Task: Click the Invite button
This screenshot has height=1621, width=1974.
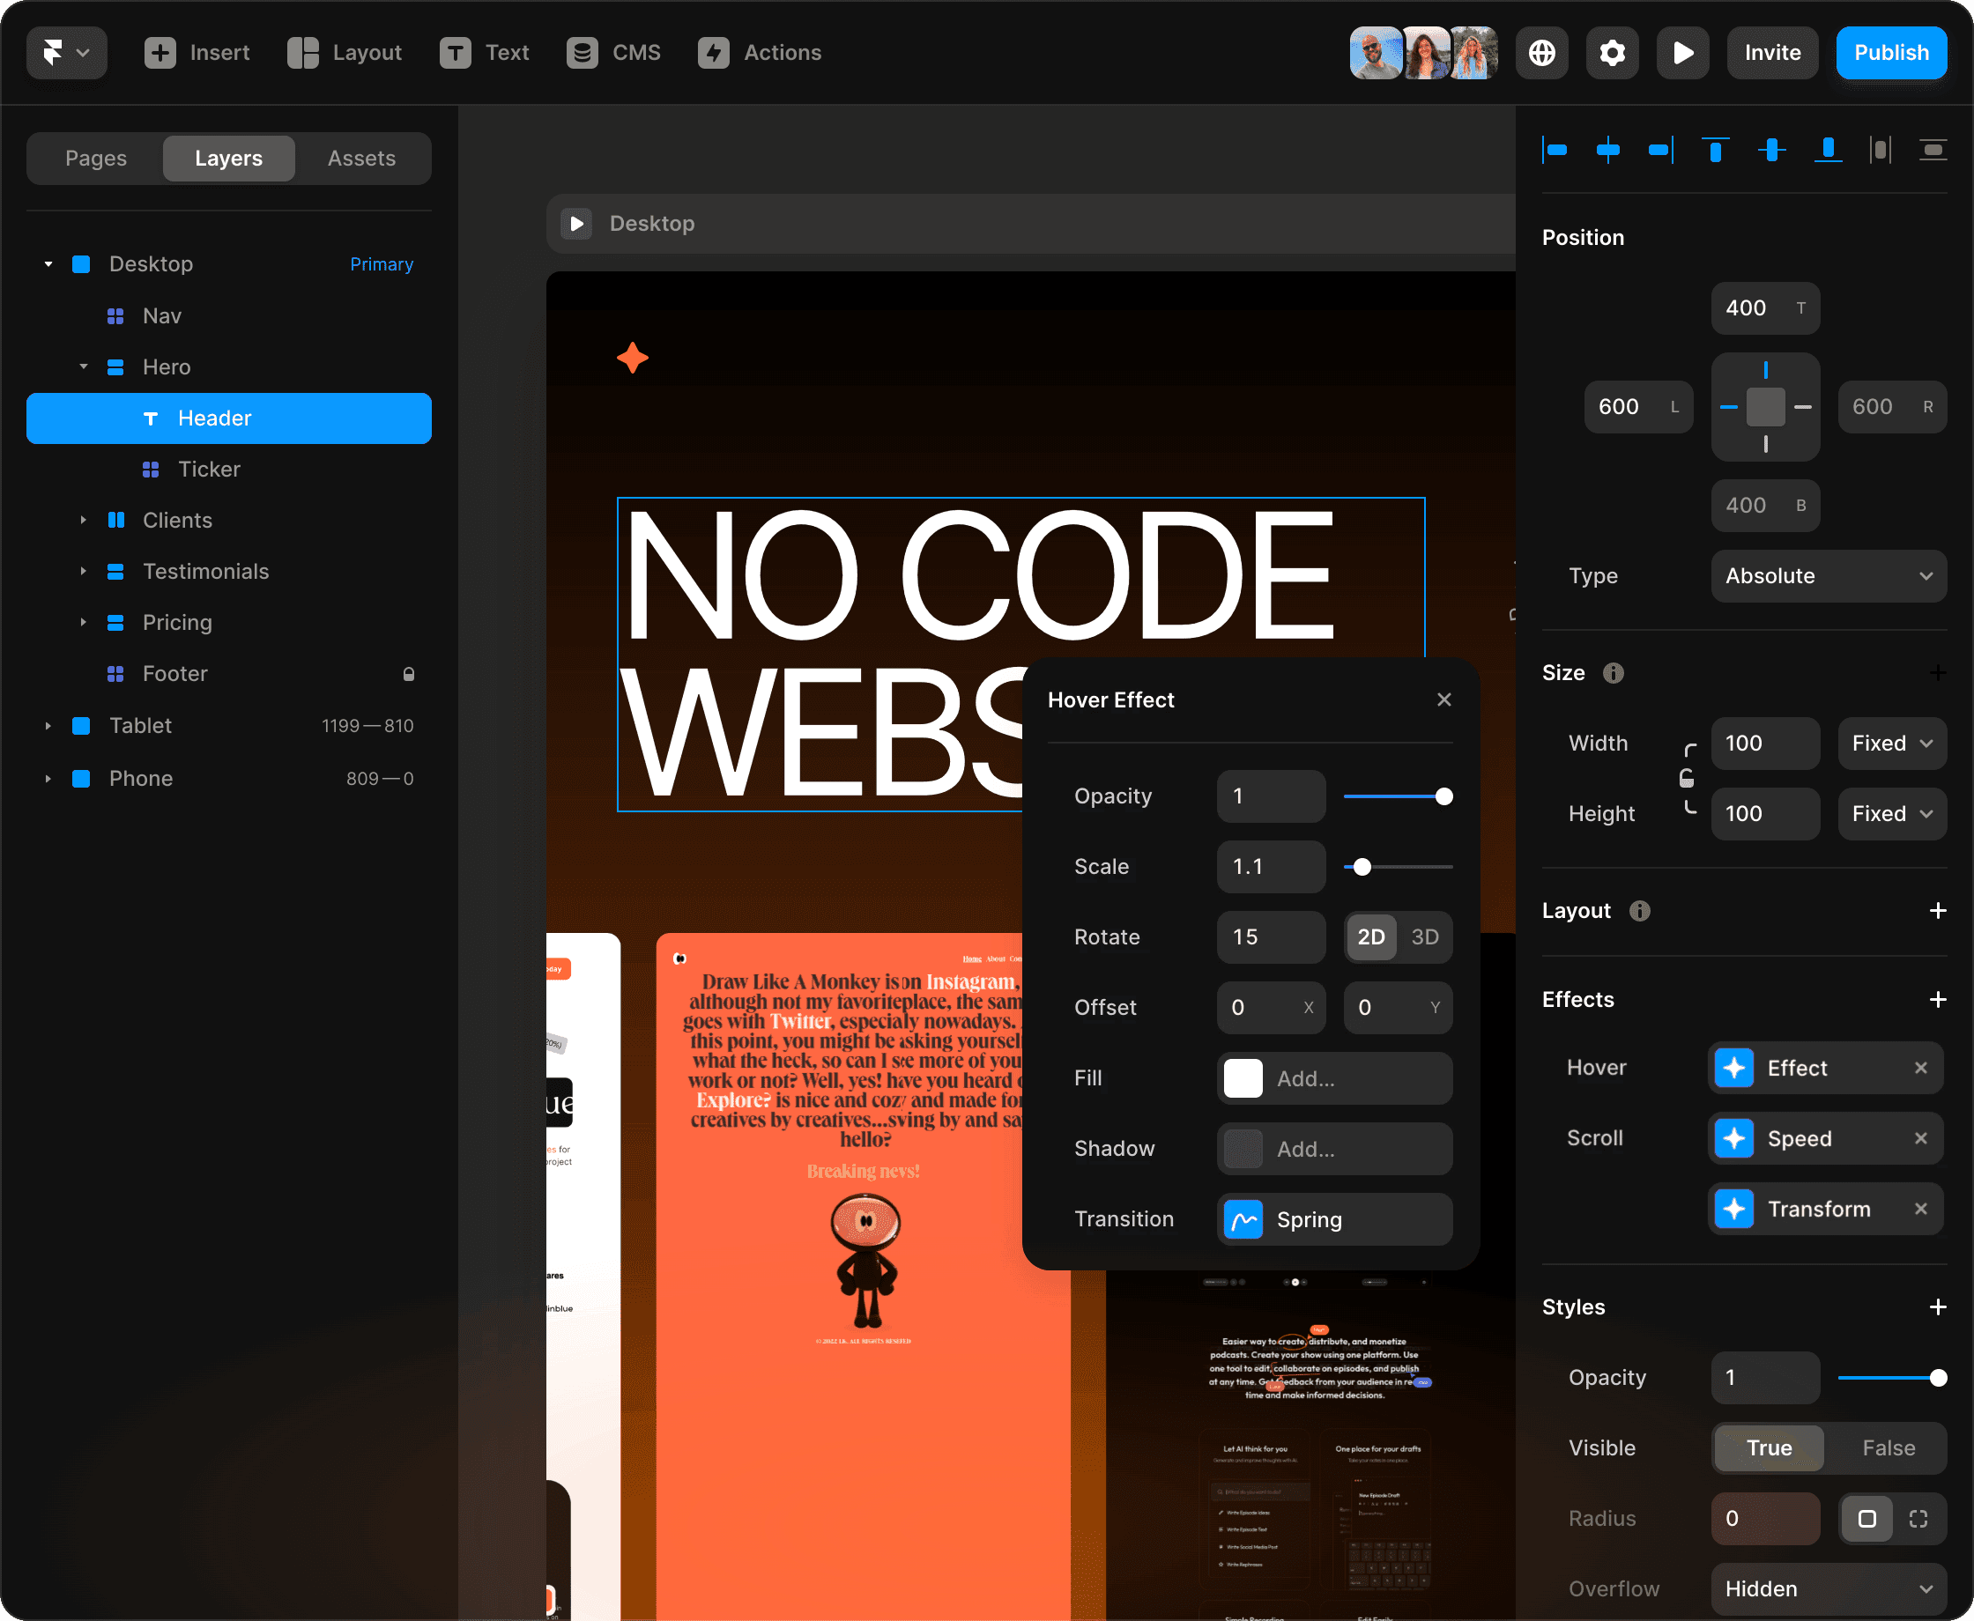Action: [1771, 52]
